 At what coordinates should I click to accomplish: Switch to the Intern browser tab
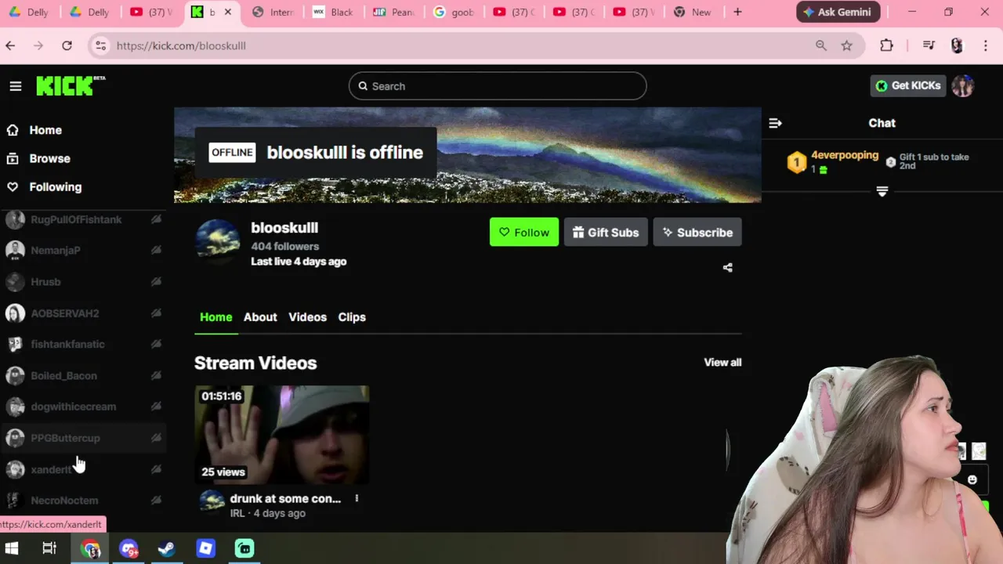[x=274, y=12]
